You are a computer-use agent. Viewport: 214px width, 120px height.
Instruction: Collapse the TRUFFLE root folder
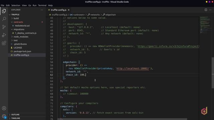10,15
